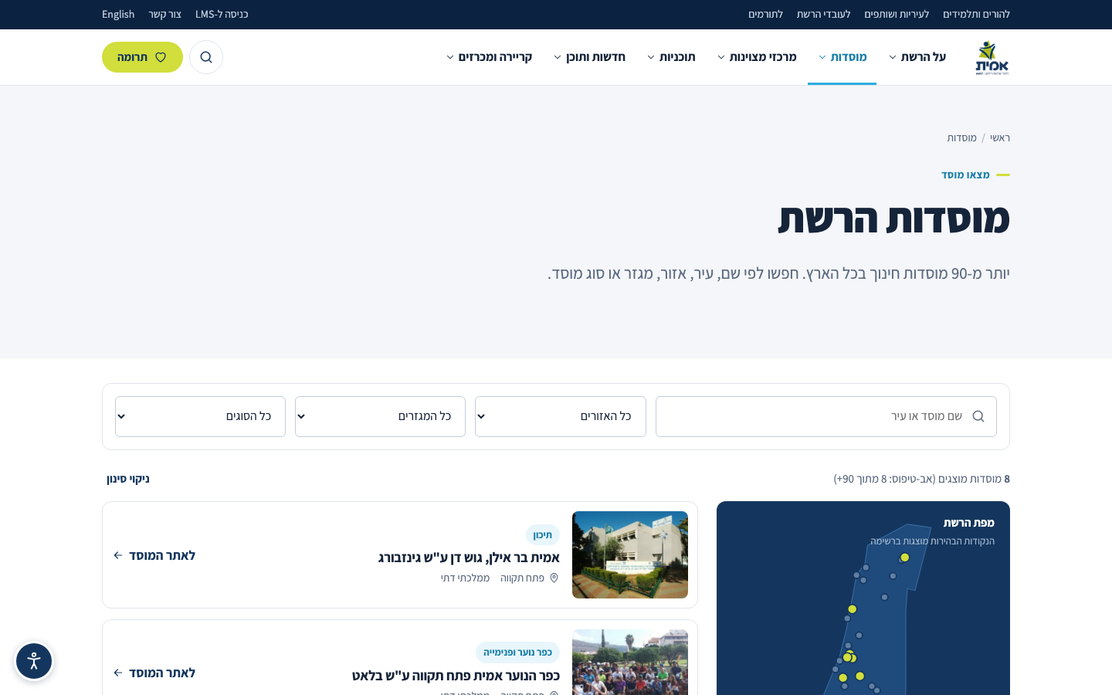Open the צור קשר contact link
This screenshot has width=1112, height=695.
pos(164,14)
